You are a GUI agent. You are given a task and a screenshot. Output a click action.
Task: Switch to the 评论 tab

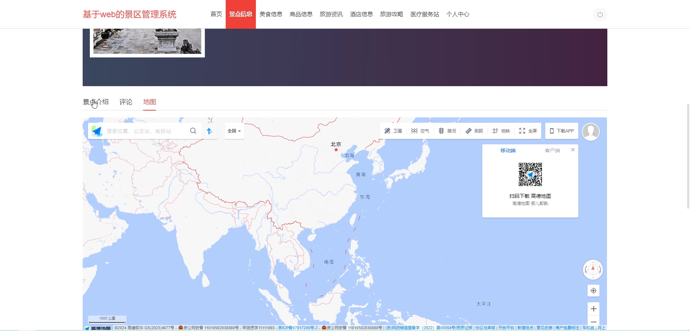(125, 102)
